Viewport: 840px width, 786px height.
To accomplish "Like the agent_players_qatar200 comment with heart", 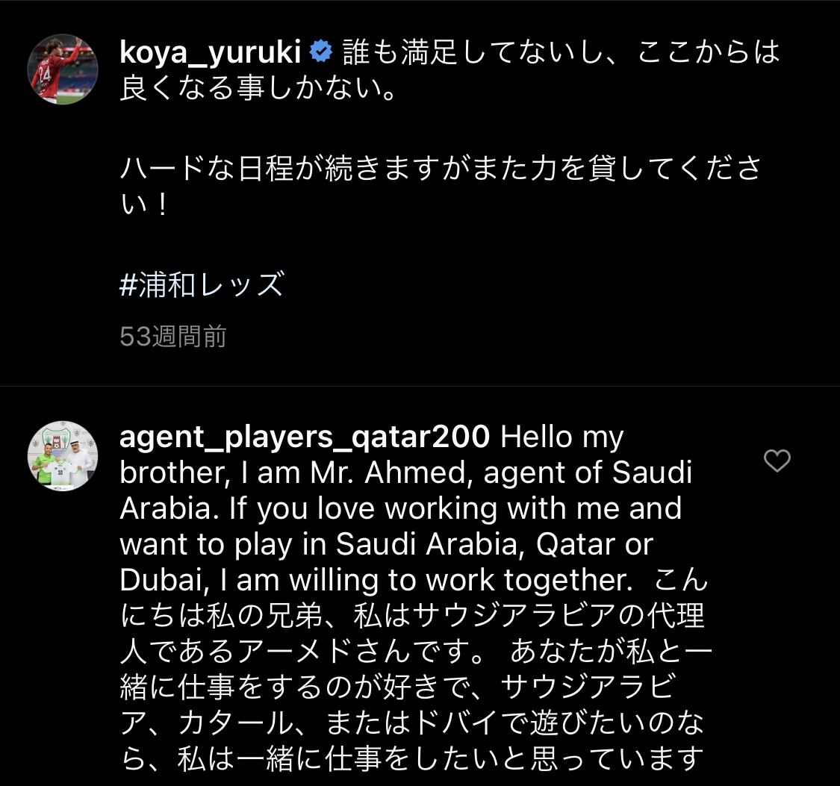I will click(x=777, y=461).
